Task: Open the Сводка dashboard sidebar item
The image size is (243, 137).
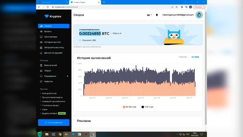Action: (x=54, y=26)
